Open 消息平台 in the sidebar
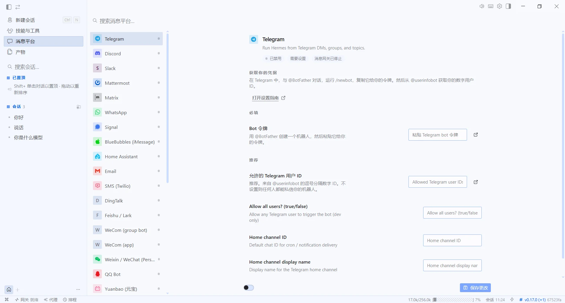The width and height of the screenshot is (565, 303). [x=44, y=41]
